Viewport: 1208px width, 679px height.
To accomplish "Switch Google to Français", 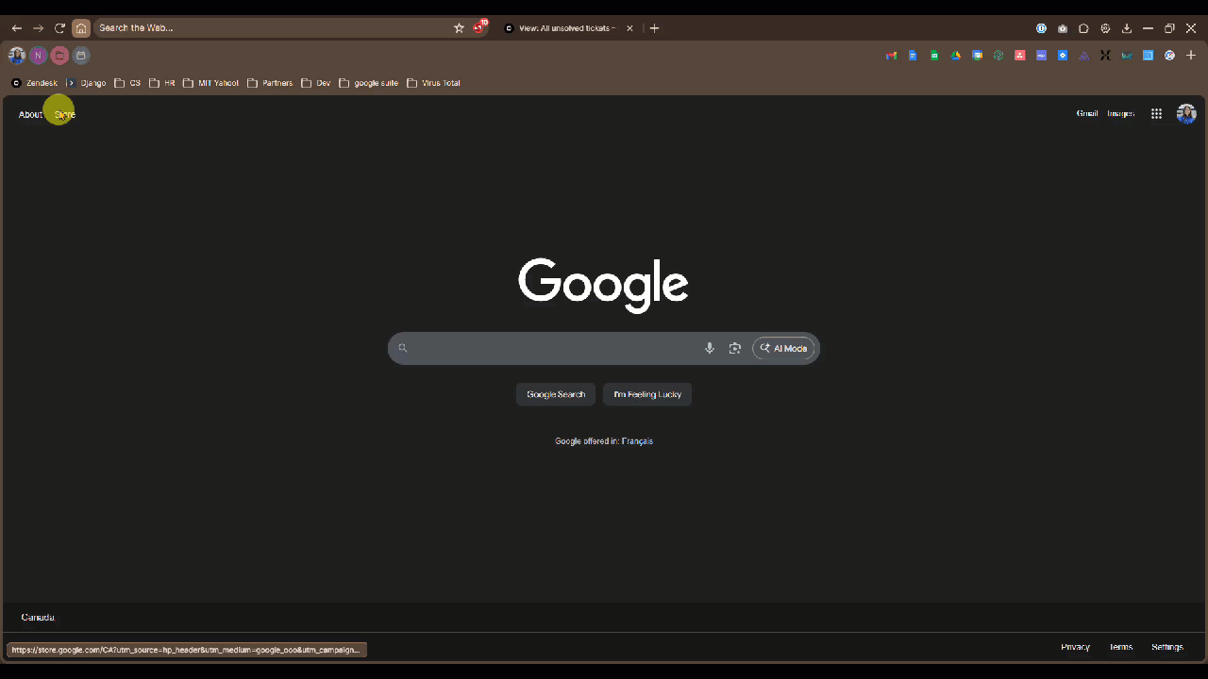I will [x=637, y=441].
